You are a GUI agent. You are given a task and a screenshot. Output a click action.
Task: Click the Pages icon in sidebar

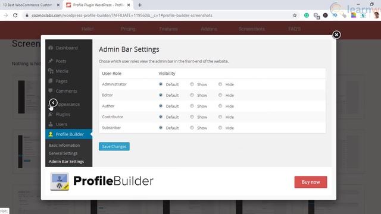click(51, 81)
